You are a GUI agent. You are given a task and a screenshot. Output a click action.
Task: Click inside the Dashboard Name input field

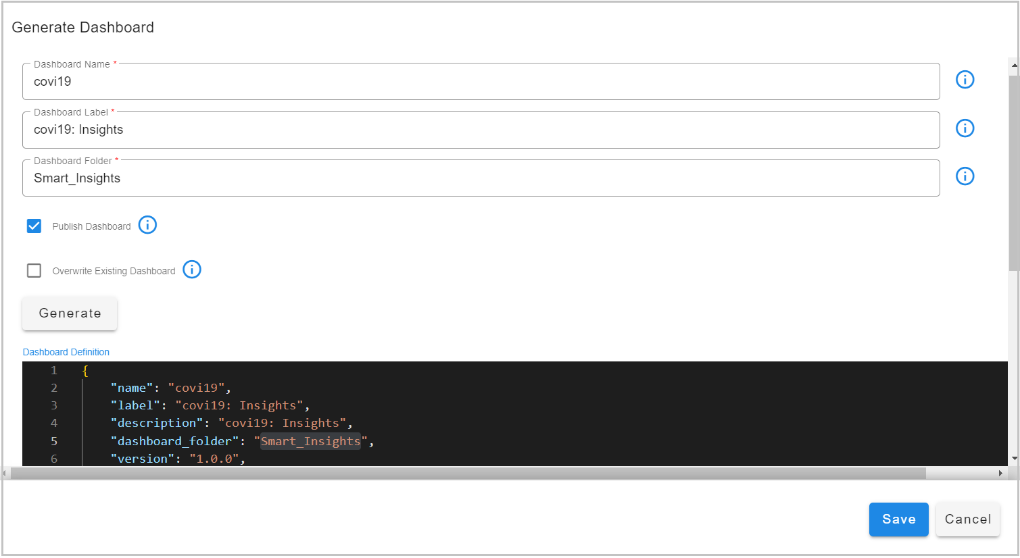270,81
